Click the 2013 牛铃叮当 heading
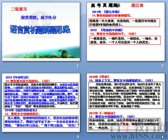Screen dimensions: 168x140 point(17,77)
